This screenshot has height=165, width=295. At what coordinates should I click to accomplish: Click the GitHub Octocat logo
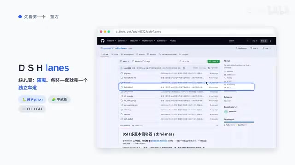pyautogui.click(x=102, y=41)
